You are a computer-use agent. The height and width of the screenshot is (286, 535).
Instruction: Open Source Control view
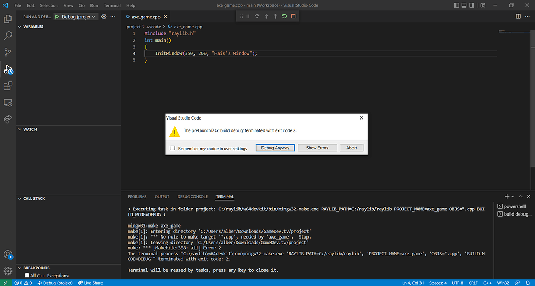click(7, 52)
